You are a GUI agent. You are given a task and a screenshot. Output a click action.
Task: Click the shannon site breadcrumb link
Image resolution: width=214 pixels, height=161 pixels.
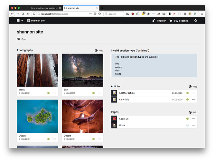click(x=36, y=21)
